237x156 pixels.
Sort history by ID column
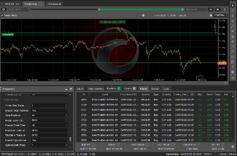pyautogui.click(x=84, y=94)
